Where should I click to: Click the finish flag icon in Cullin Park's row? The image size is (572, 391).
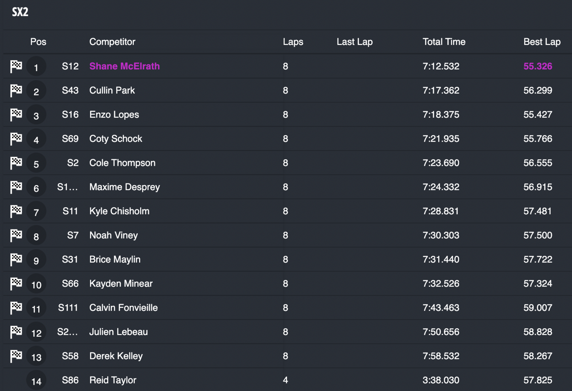coord(16,91)
